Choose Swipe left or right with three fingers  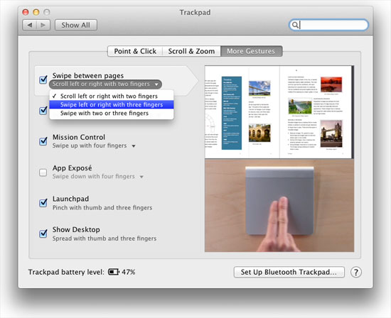coord(112,104)
